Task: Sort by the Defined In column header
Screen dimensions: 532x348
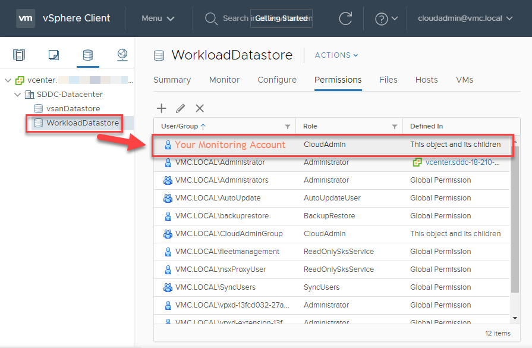Action: pyautogui.click(x=426, y=126)
